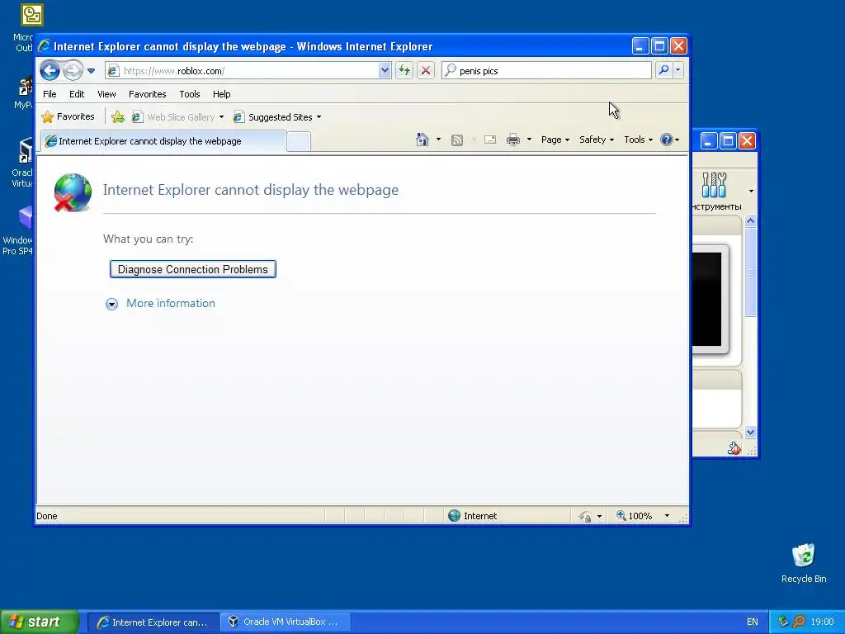Click the magnifier Search button
The width and height of the screenshot is (845, 634).
coord(664,70)
